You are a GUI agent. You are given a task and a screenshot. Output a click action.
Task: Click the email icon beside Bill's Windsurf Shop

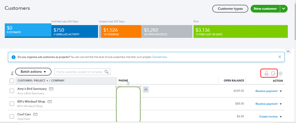[50, 101]
